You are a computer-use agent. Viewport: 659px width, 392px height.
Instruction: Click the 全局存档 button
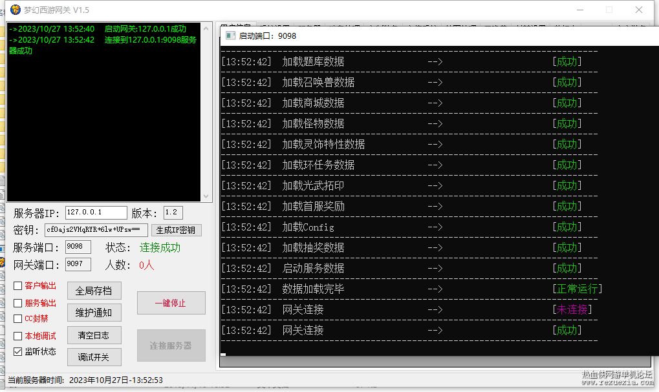point(94,291)
